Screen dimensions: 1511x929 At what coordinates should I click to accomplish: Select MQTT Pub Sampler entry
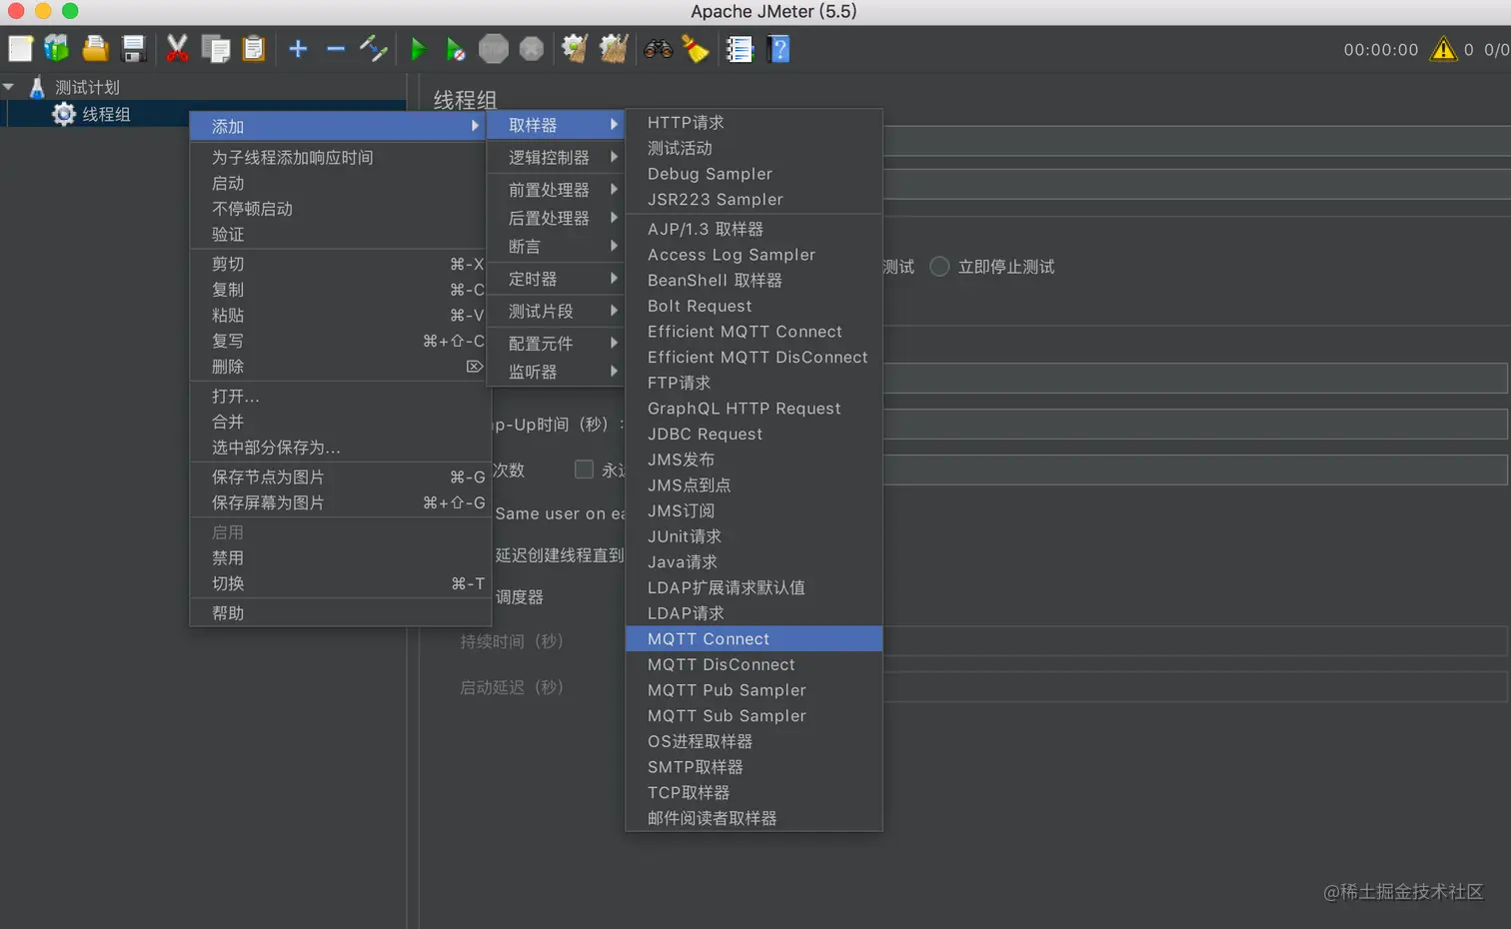[754, 690]
